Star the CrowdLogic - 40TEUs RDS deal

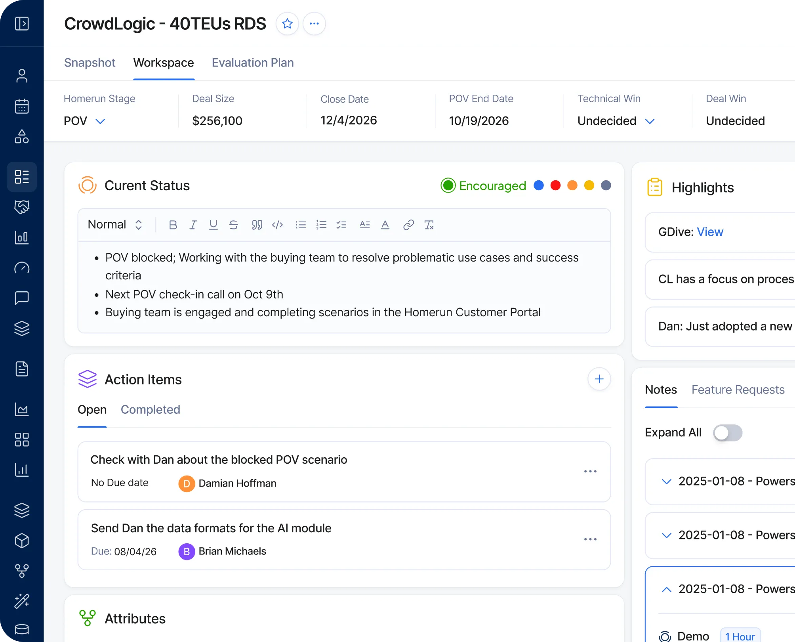point(288,23)
